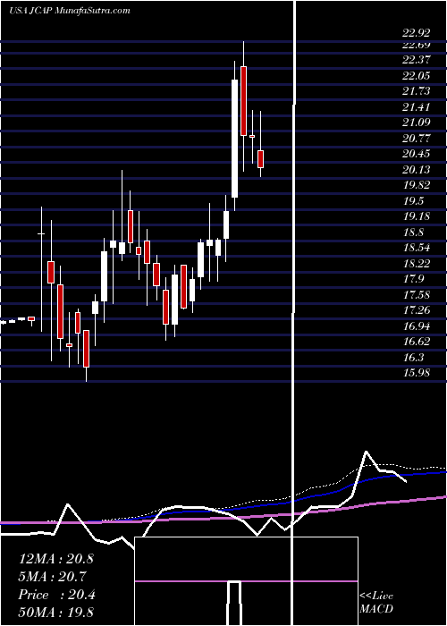447x626 pixels.
Task: Click the 20.45 price axis label
Action: (x=417, y=154)
